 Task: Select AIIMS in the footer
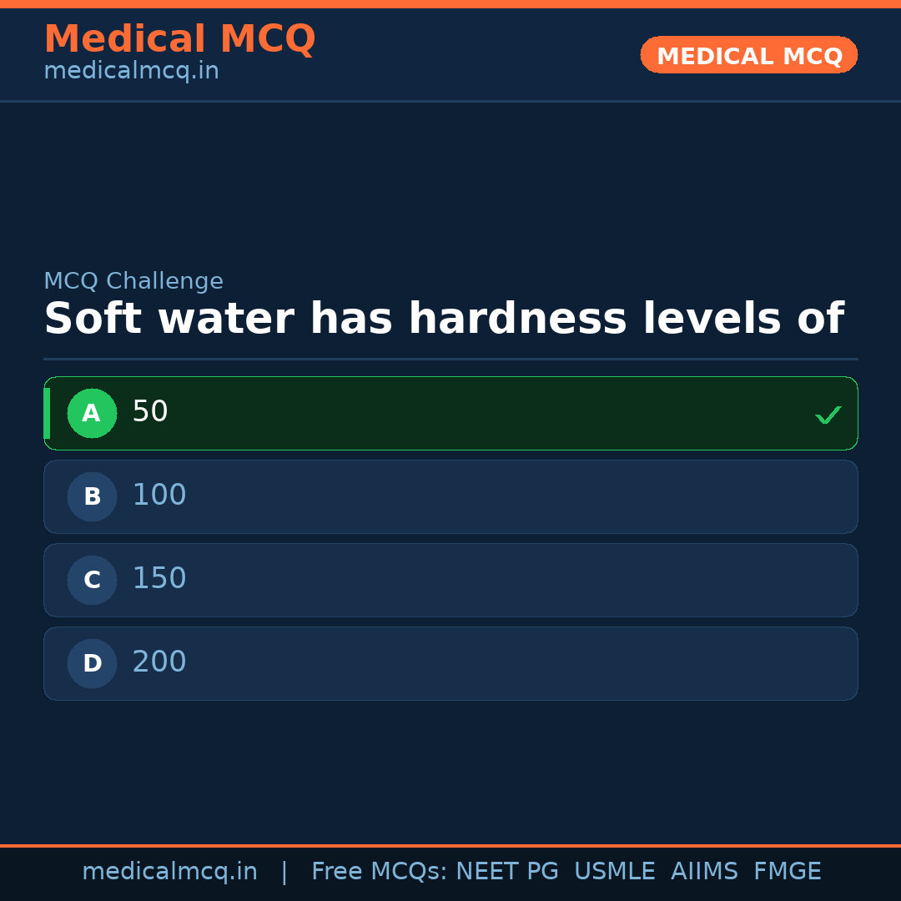(x=704, y=872)
